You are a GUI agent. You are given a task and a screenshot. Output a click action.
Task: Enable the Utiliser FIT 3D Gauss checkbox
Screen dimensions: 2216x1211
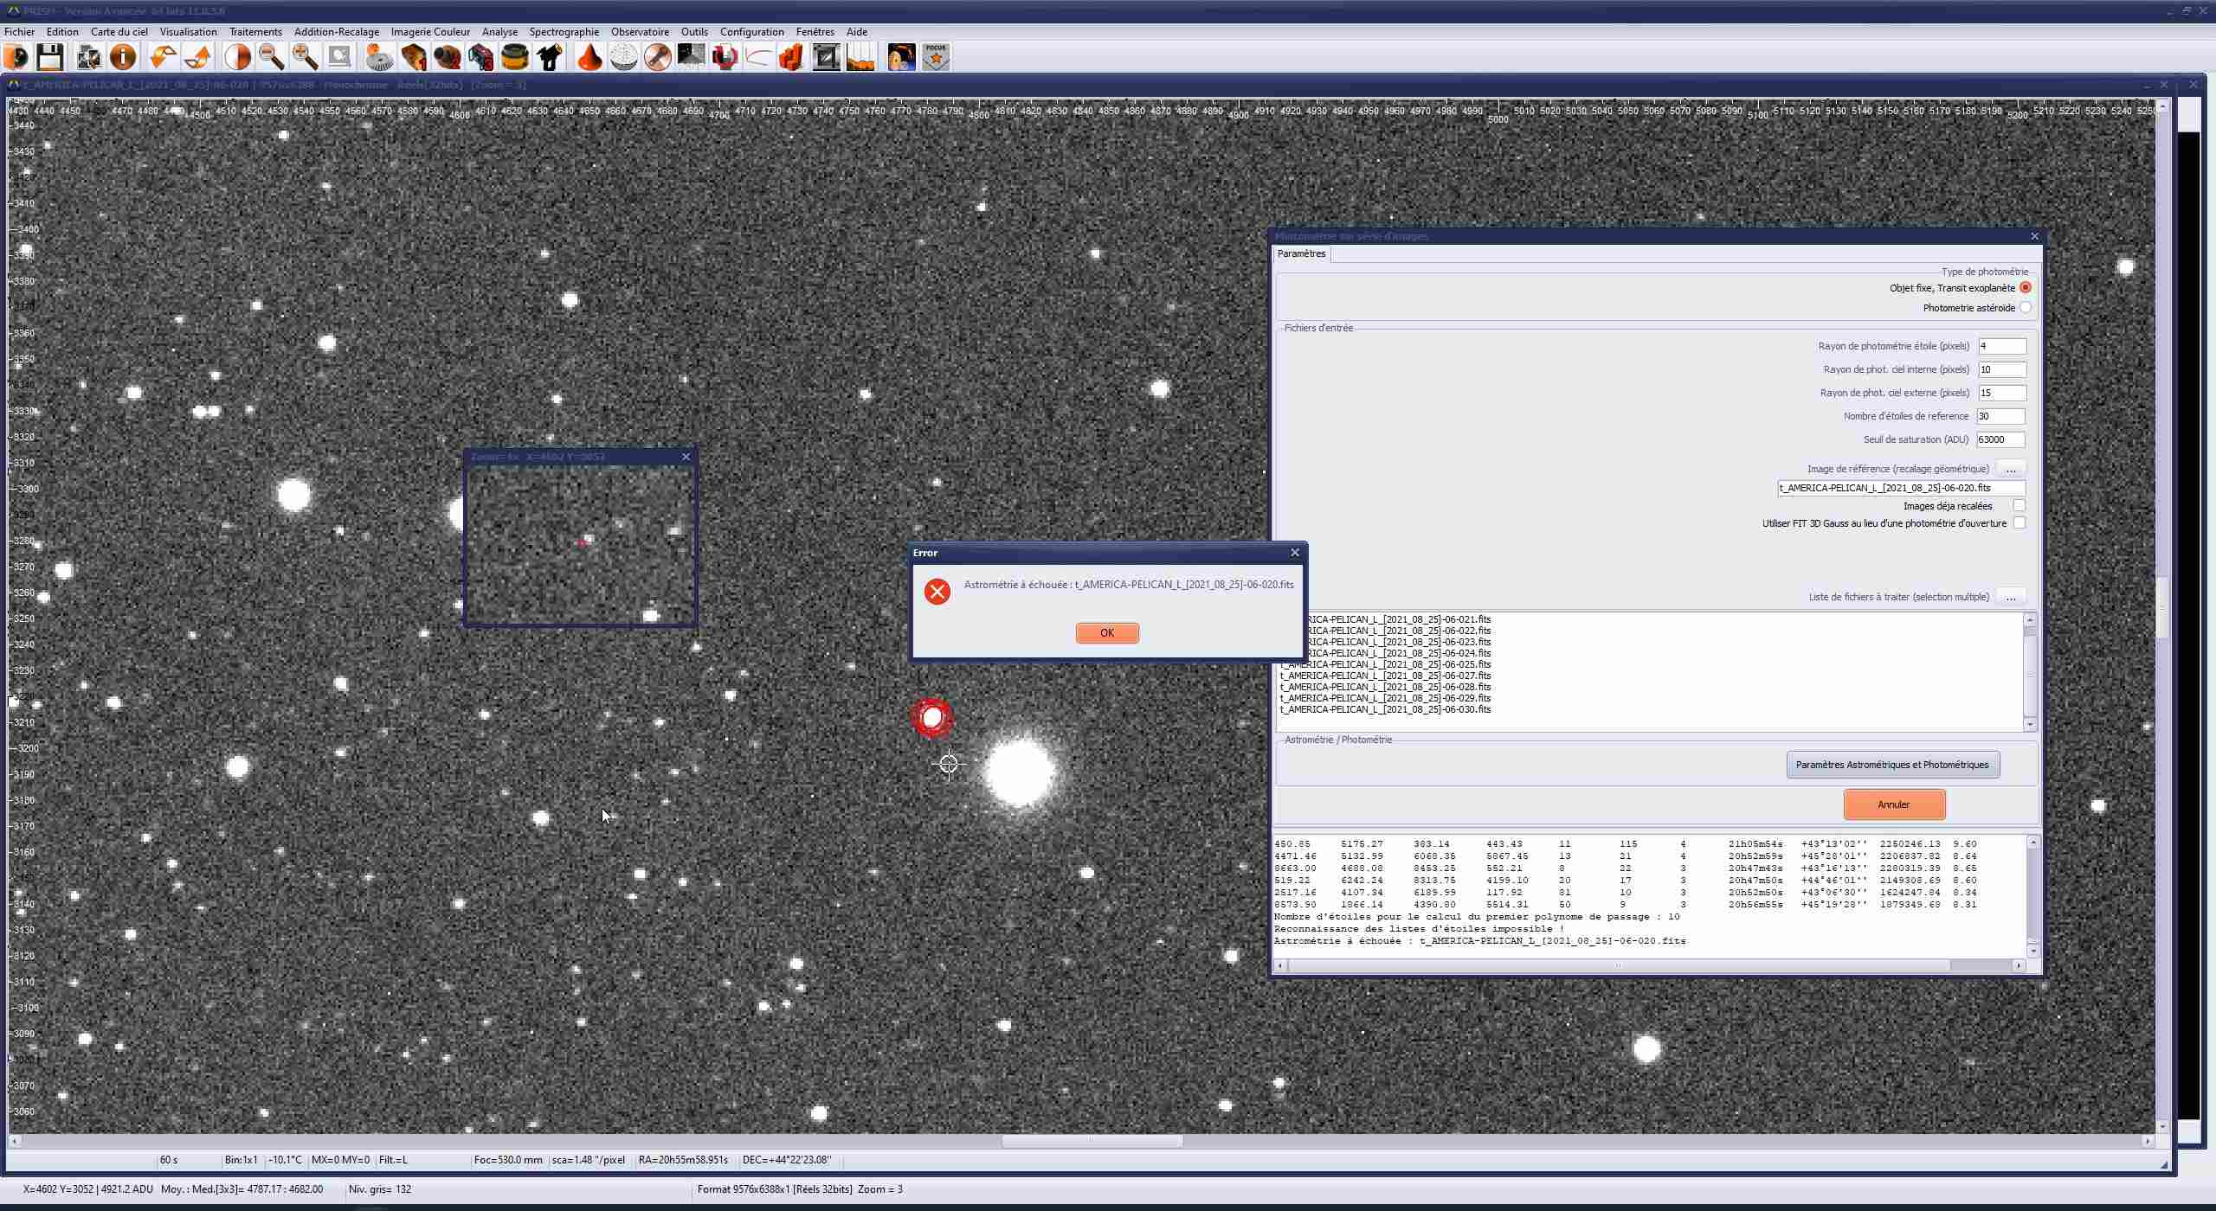2019,523
